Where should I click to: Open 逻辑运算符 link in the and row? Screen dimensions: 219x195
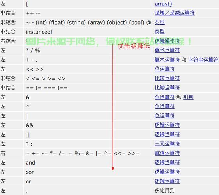[167, 163]
